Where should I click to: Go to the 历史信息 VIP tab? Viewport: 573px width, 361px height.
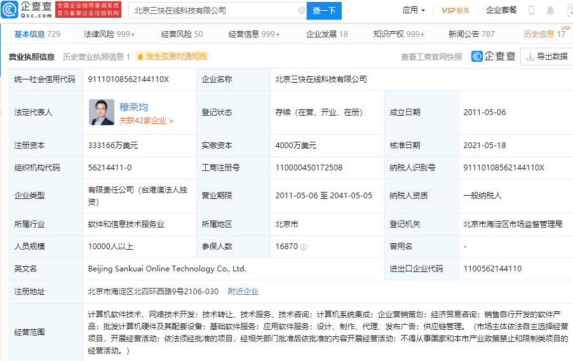(544, 34)
